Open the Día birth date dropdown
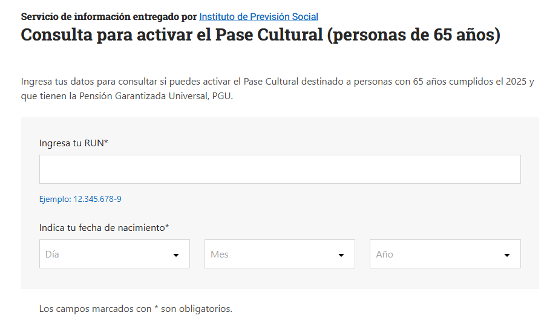This screenshot has height=324, width=547. tap(114, 254)
